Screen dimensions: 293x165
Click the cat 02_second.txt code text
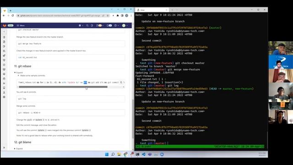[27, 57]
